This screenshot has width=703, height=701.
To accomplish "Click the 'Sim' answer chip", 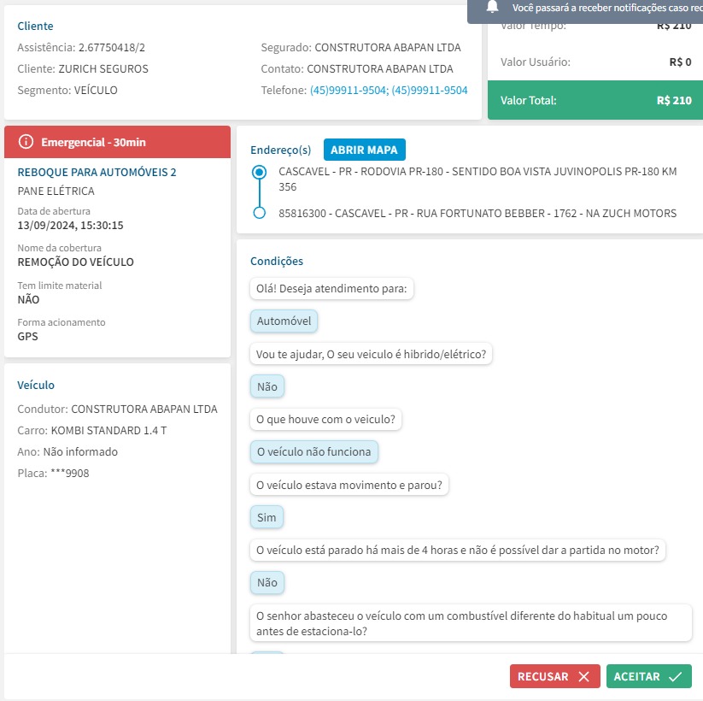I will (267, 517).
